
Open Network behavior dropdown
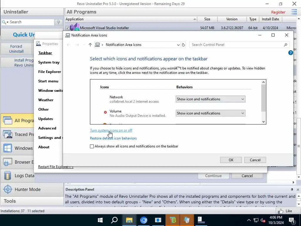pos(210,99)
